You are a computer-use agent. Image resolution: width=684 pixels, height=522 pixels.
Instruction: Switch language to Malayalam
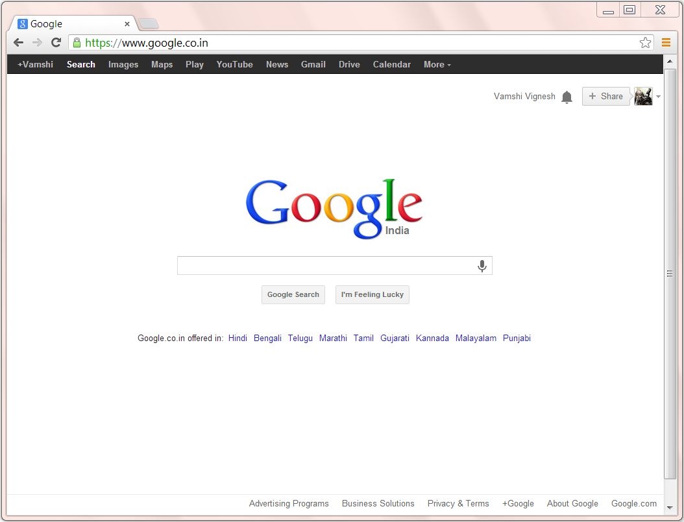coord(476,338)
